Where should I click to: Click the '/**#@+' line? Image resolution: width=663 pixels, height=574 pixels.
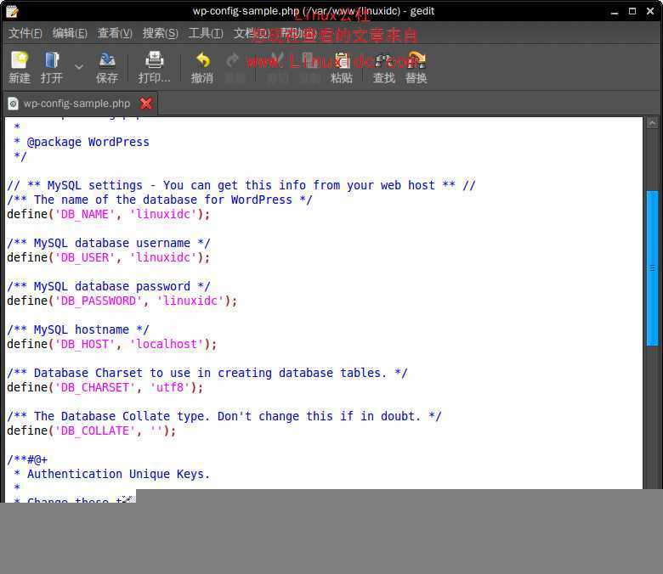[27, 459]
